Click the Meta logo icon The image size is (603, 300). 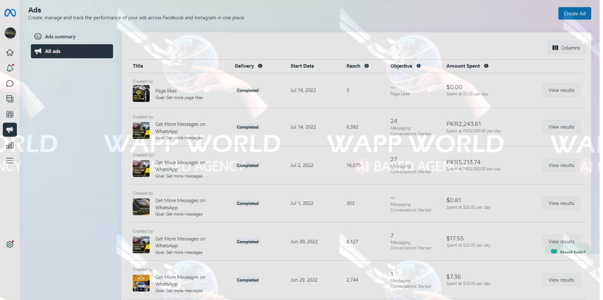pyautogui.click(x=10, y=13)
